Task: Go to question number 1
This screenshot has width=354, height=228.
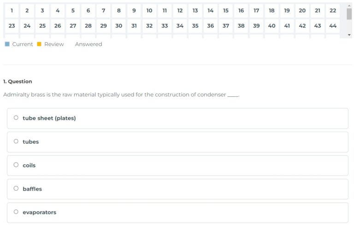Action: (x=12, y=11)
